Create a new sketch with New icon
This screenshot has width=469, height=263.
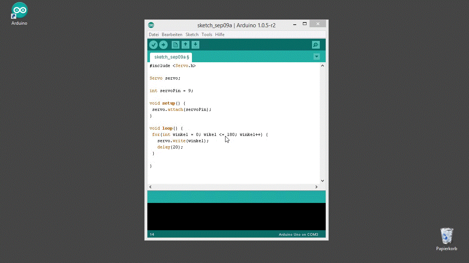tap(176, 45)
